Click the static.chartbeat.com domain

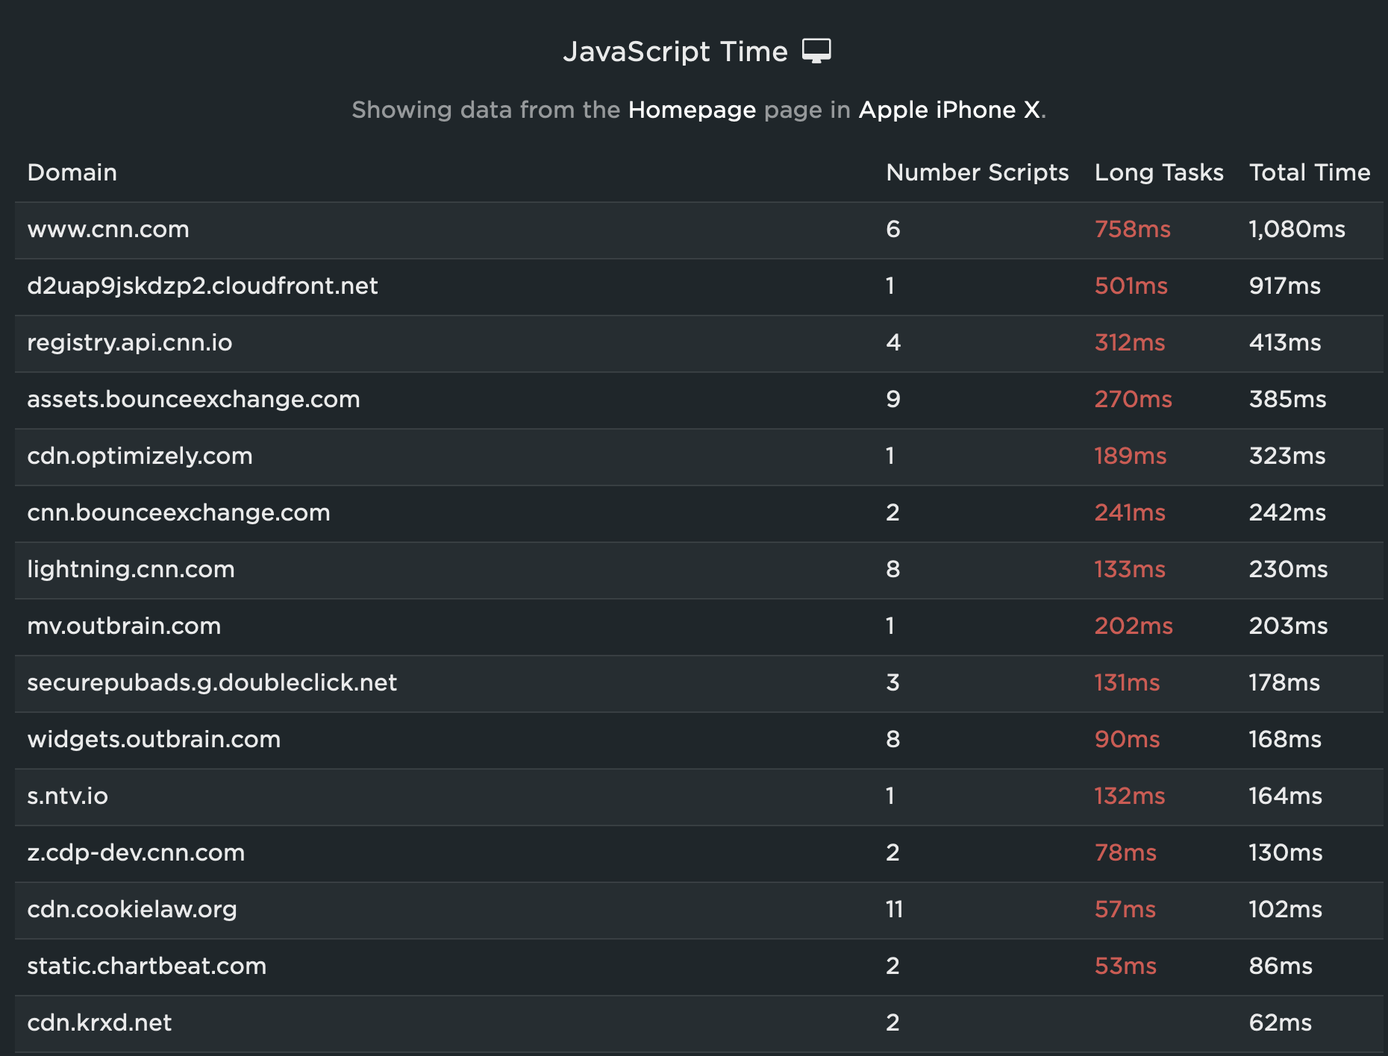point(146,967)
